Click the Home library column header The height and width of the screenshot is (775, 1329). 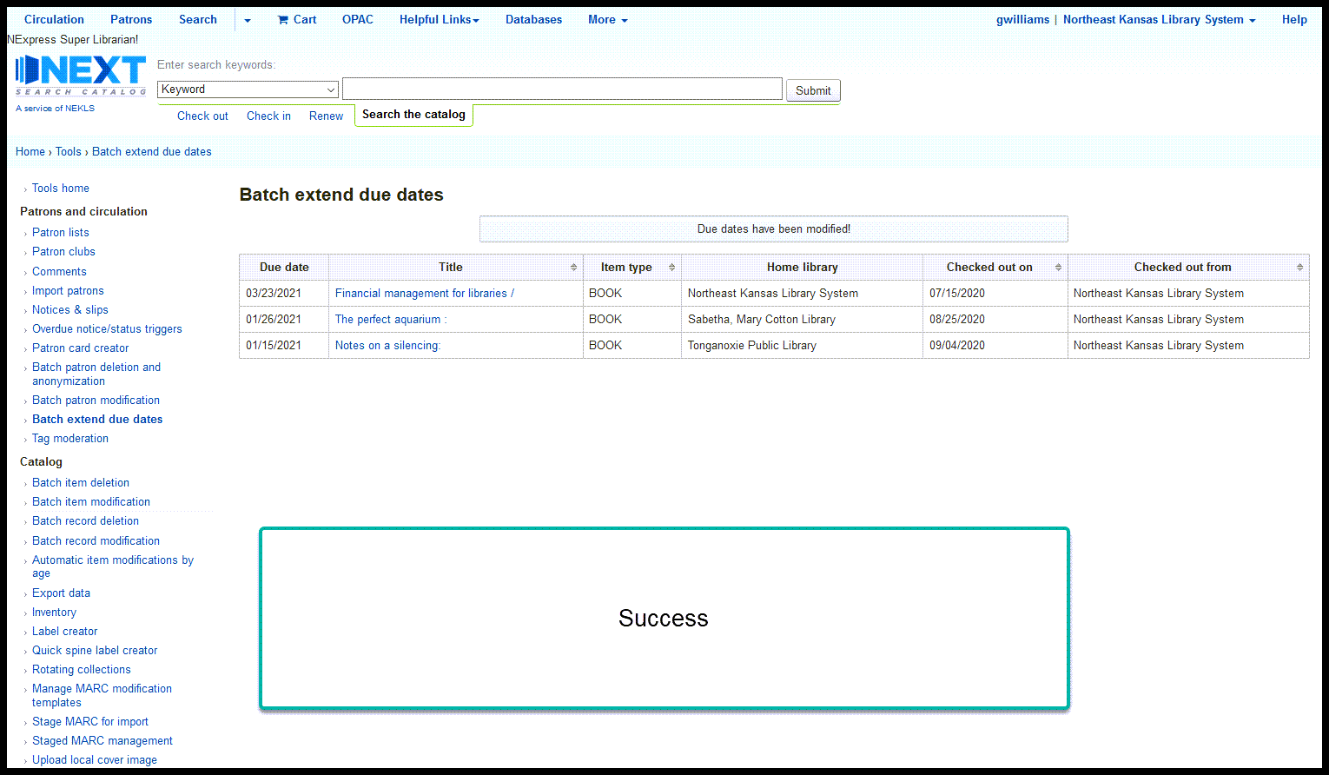point(802,267)
